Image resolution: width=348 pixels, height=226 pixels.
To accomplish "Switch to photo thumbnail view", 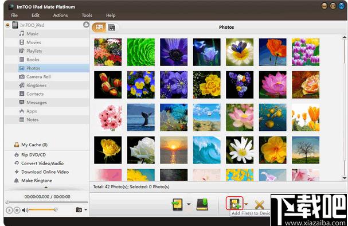I will [99, 28].
